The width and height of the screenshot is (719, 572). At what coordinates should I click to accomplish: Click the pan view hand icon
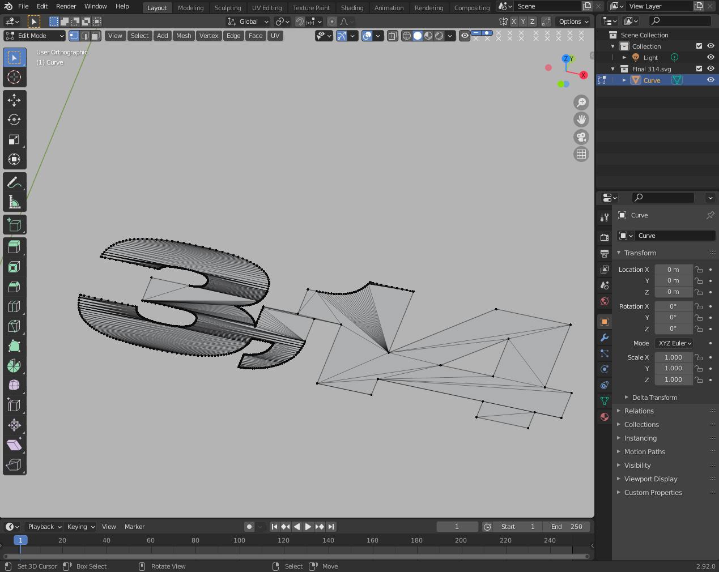click(581, 119)
